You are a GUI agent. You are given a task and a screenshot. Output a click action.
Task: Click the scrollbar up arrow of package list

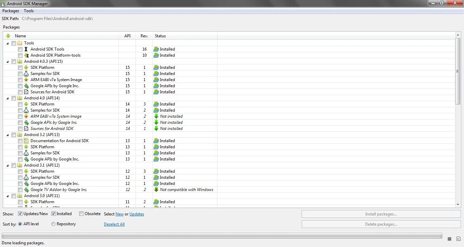[458, 35]
